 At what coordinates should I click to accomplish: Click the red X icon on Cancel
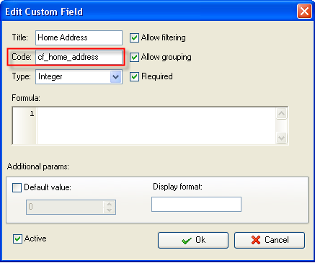(256, 240)
